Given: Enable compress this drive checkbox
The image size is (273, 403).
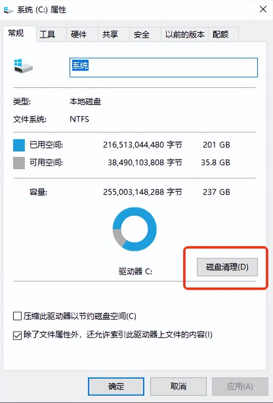Looking at the screenshot, I should [17, 316].
